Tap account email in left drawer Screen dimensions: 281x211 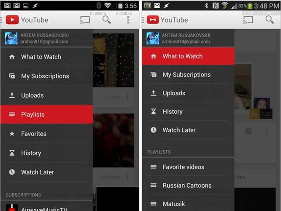pyautogui.click(x=44, y=42)
